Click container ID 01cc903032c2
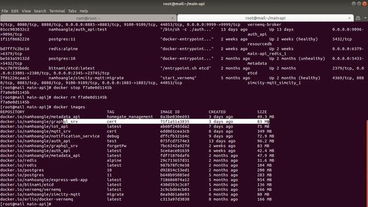The image size is (368, 207). click(x=15, y=29)
